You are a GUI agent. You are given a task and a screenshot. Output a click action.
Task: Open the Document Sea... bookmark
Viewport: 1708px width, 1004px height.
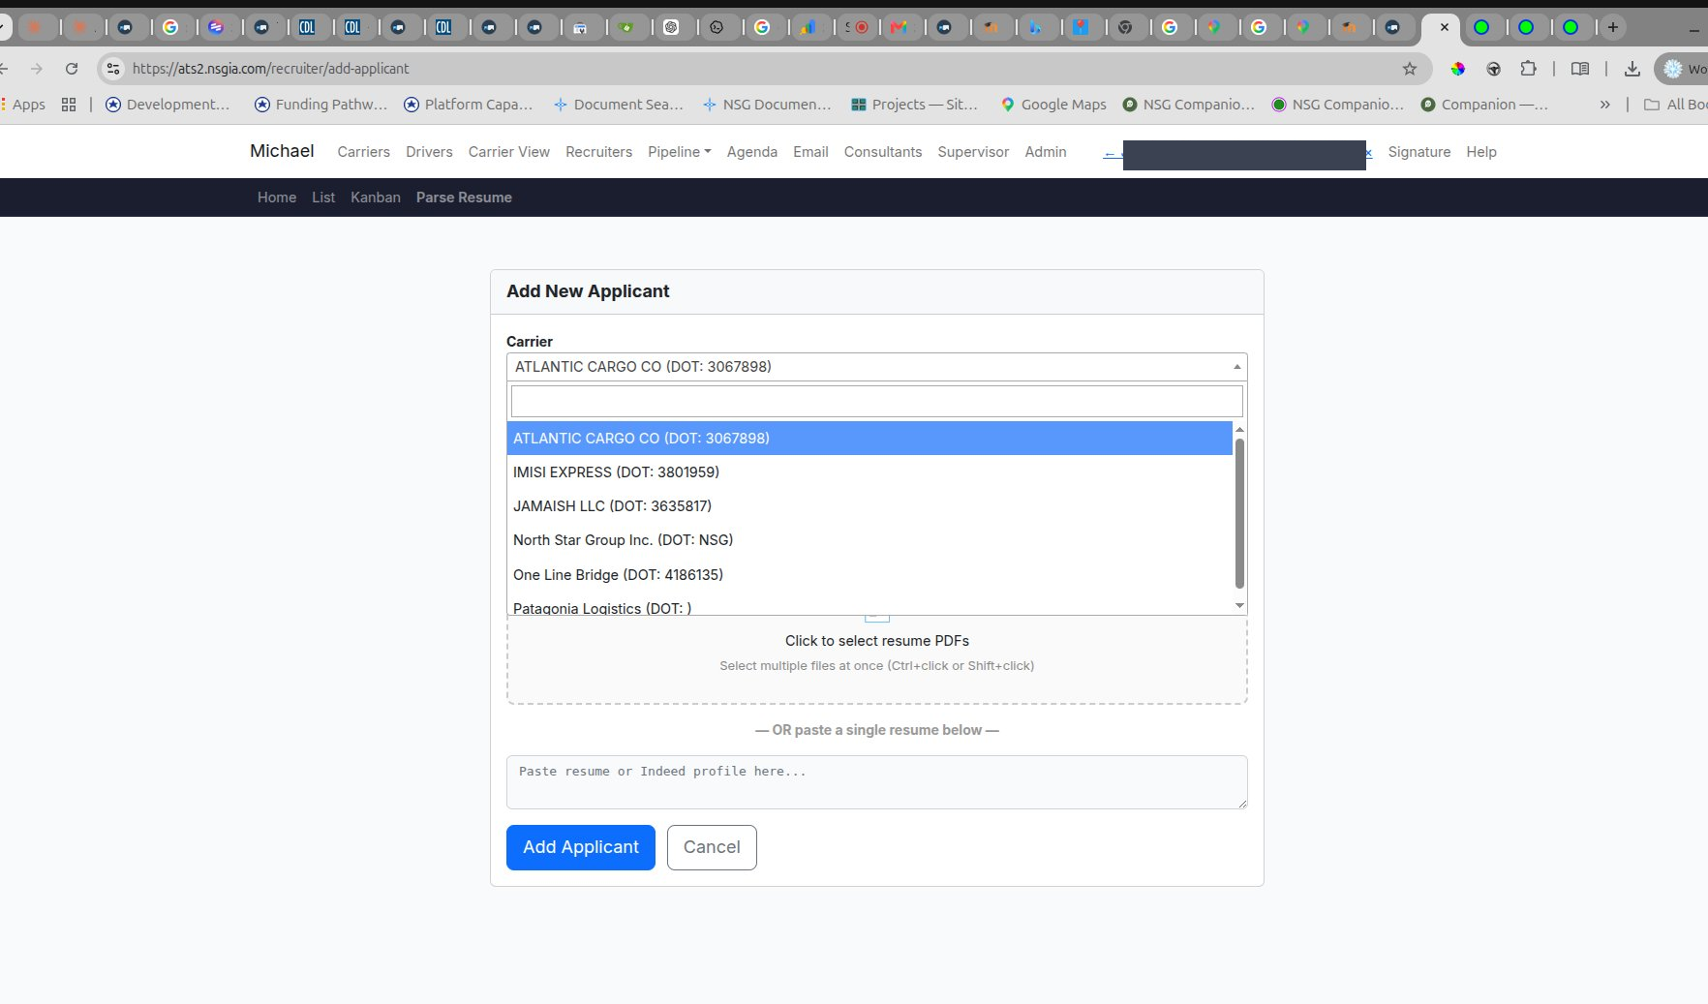pos(619,105)
